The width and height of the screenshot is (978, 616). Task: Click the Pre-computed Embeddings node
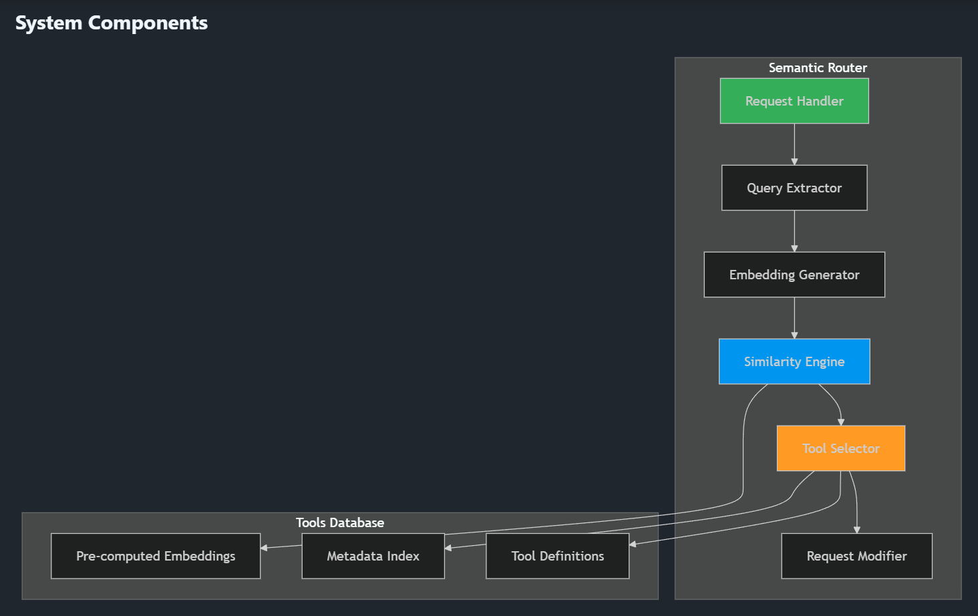coord(156,556)
